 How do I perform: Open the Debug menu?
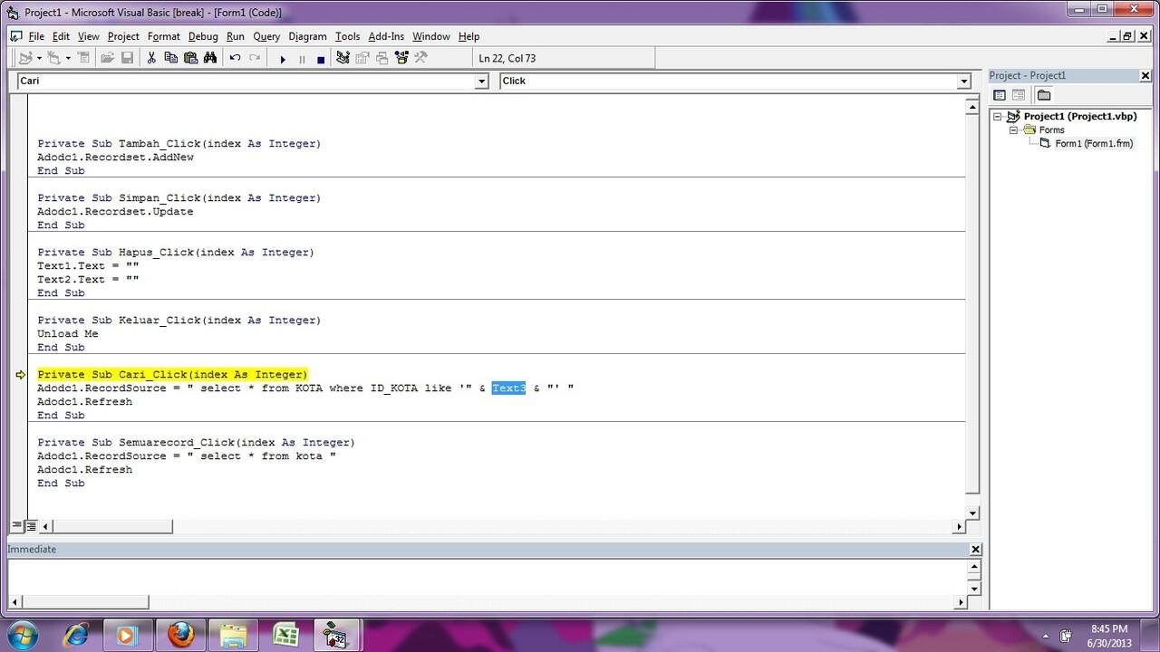tap(203, 36)
